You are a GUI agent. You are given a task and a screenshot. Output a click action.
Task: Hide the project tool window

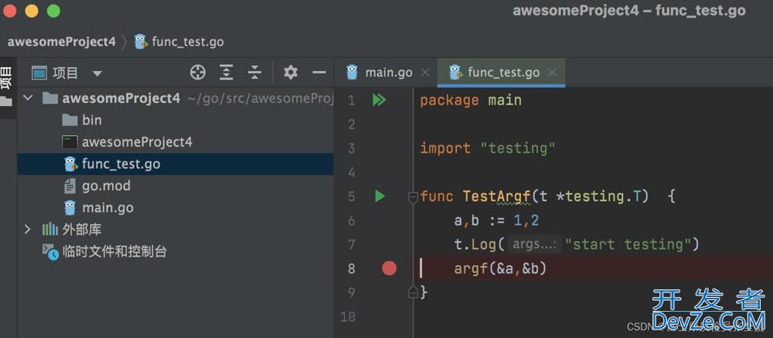[319, 73]
